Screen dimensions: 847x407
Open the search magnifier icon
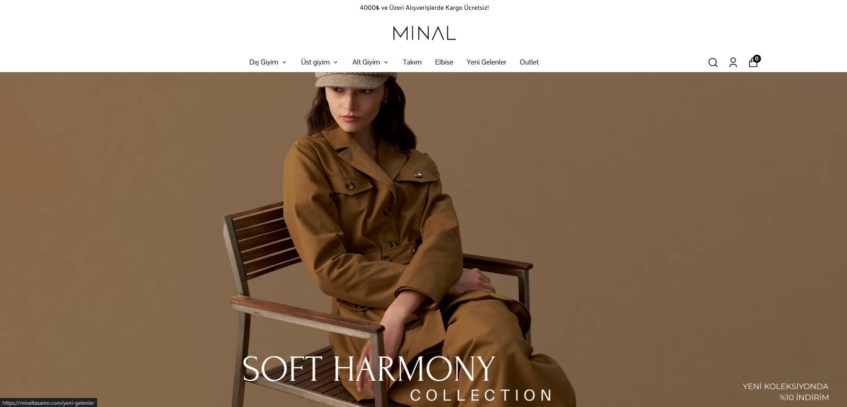point(713,63)
